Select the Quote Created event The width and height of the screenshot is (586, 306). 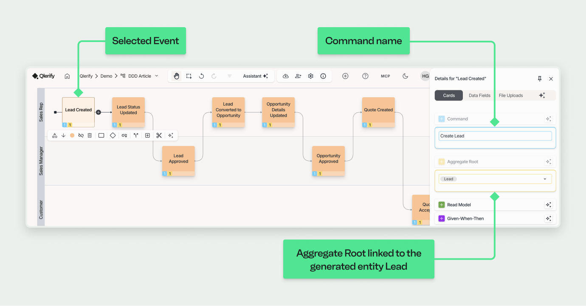(x=378, y=112)
